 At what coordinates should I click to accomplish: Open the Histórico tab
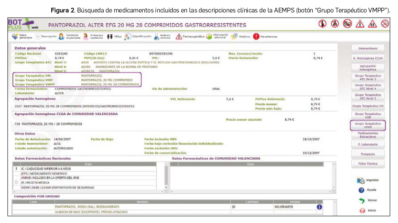(235, 37)
